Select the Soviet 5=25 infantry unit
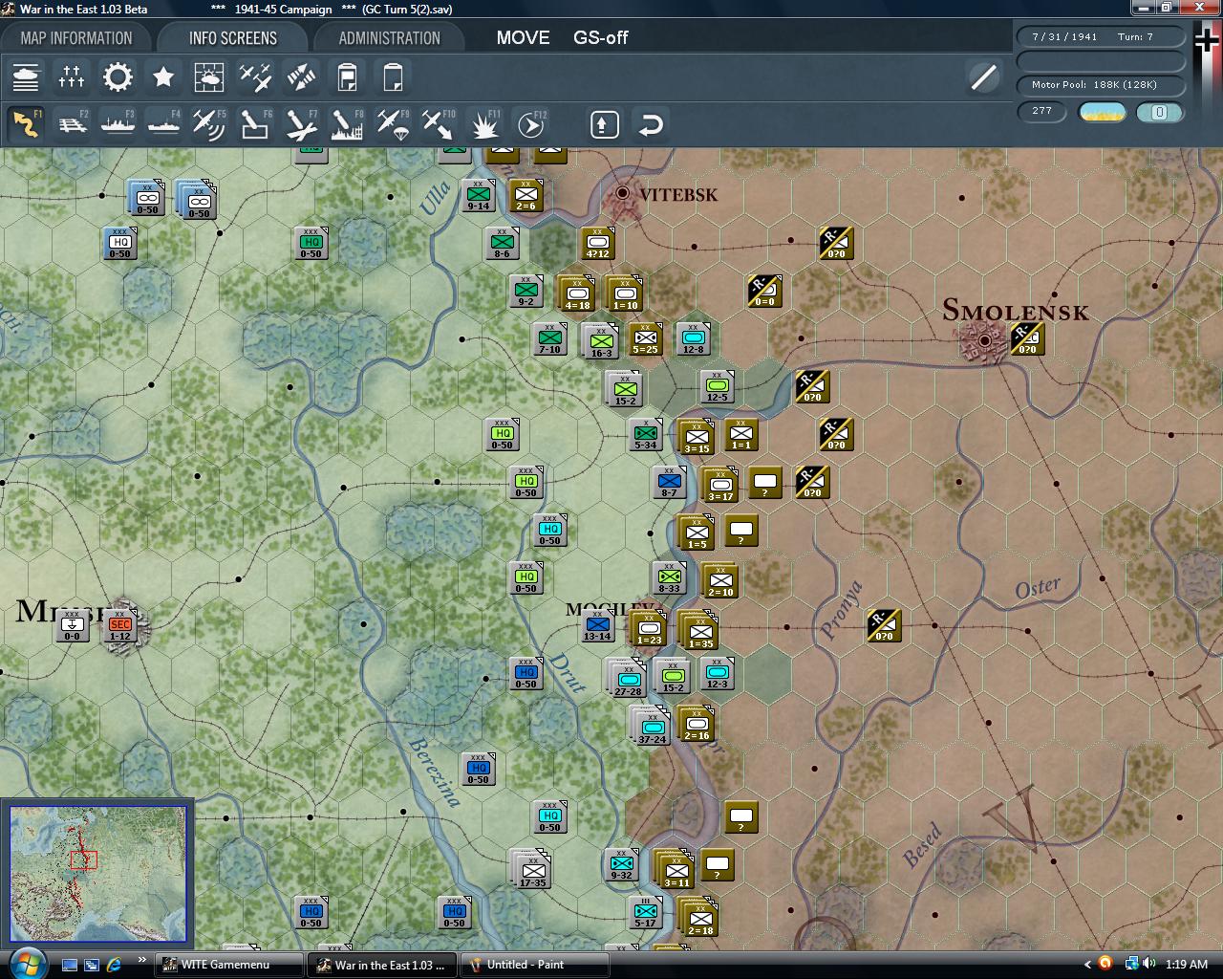 tap(645, 339)
